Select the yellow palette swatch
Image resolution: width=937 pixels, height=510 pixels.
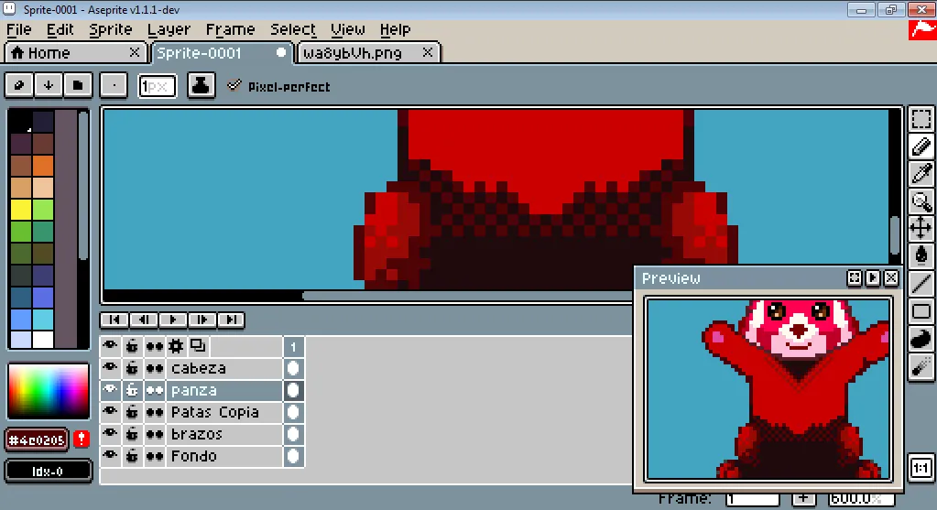point(21,210)
